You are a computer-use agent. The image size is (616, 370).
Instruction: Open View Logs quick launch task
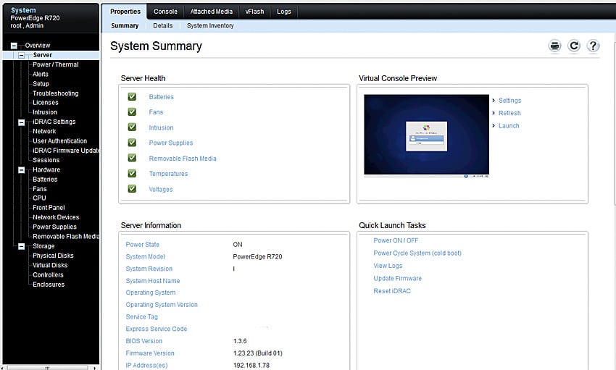point(388,266)
